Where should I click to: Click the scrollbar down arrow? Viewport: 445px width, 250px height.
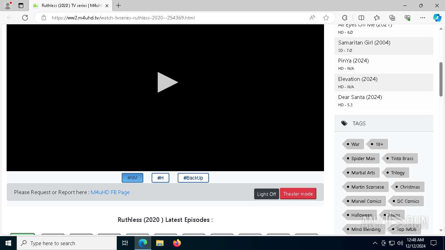coord(441,230)
